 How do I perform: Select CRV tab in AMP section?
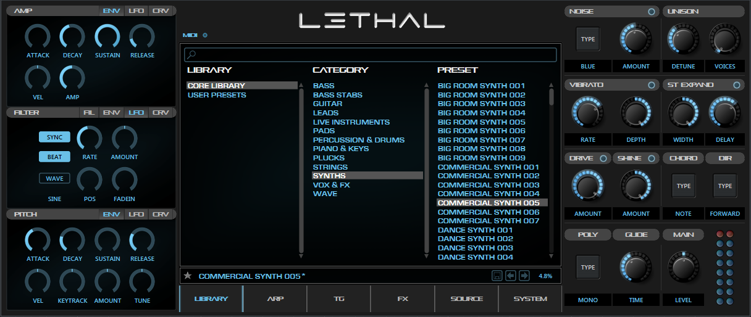pyautogui.click(x=161, y=11)
